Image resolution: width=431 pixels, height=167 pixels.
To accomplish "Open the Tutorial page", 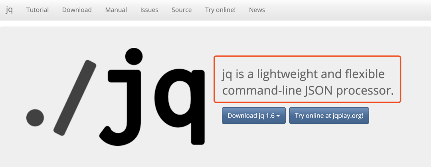I will tap(38, 10).
